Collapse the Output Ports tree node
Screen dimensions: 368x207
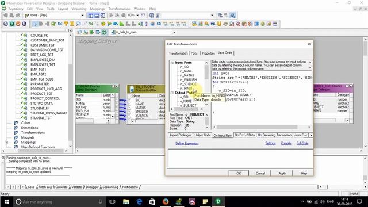pos(172,93)
